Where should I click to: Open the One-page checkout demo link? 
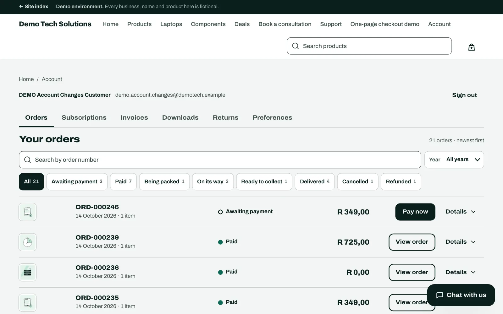385,24
